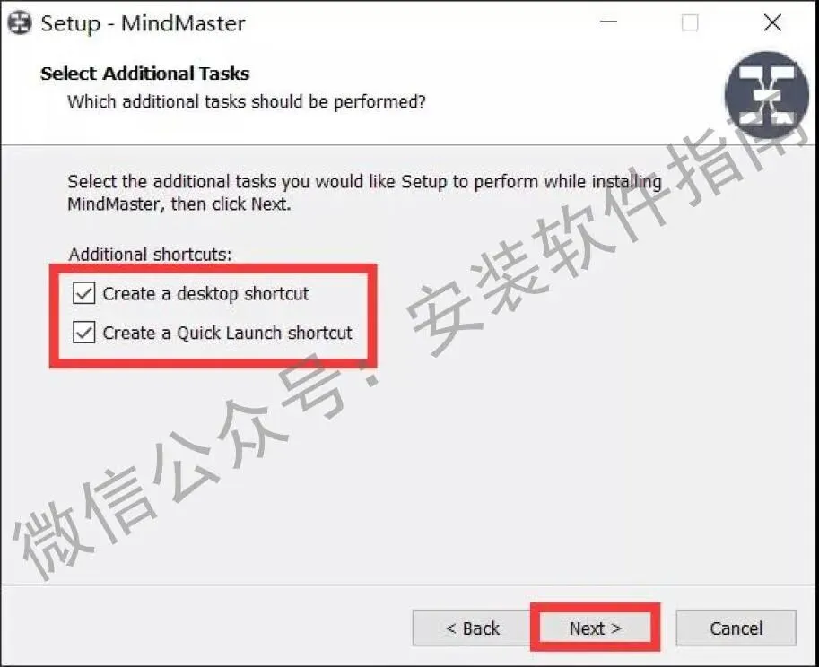Uncheck the desktop shortcut checkbox

pyautogui.click(x=84, y=293)
